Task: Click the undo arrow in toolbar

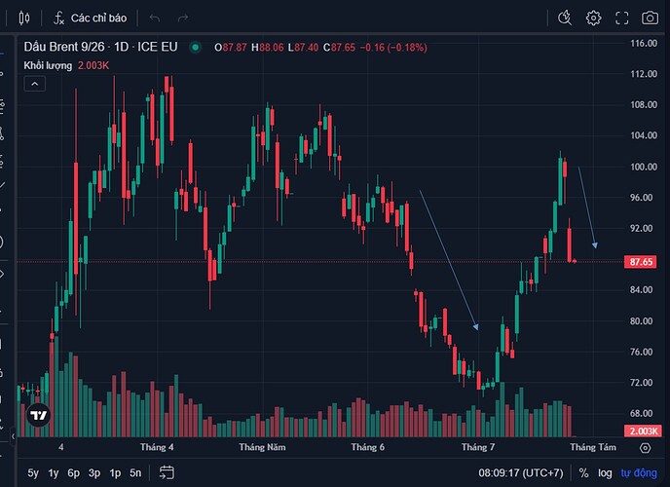Action: (155, 18)
